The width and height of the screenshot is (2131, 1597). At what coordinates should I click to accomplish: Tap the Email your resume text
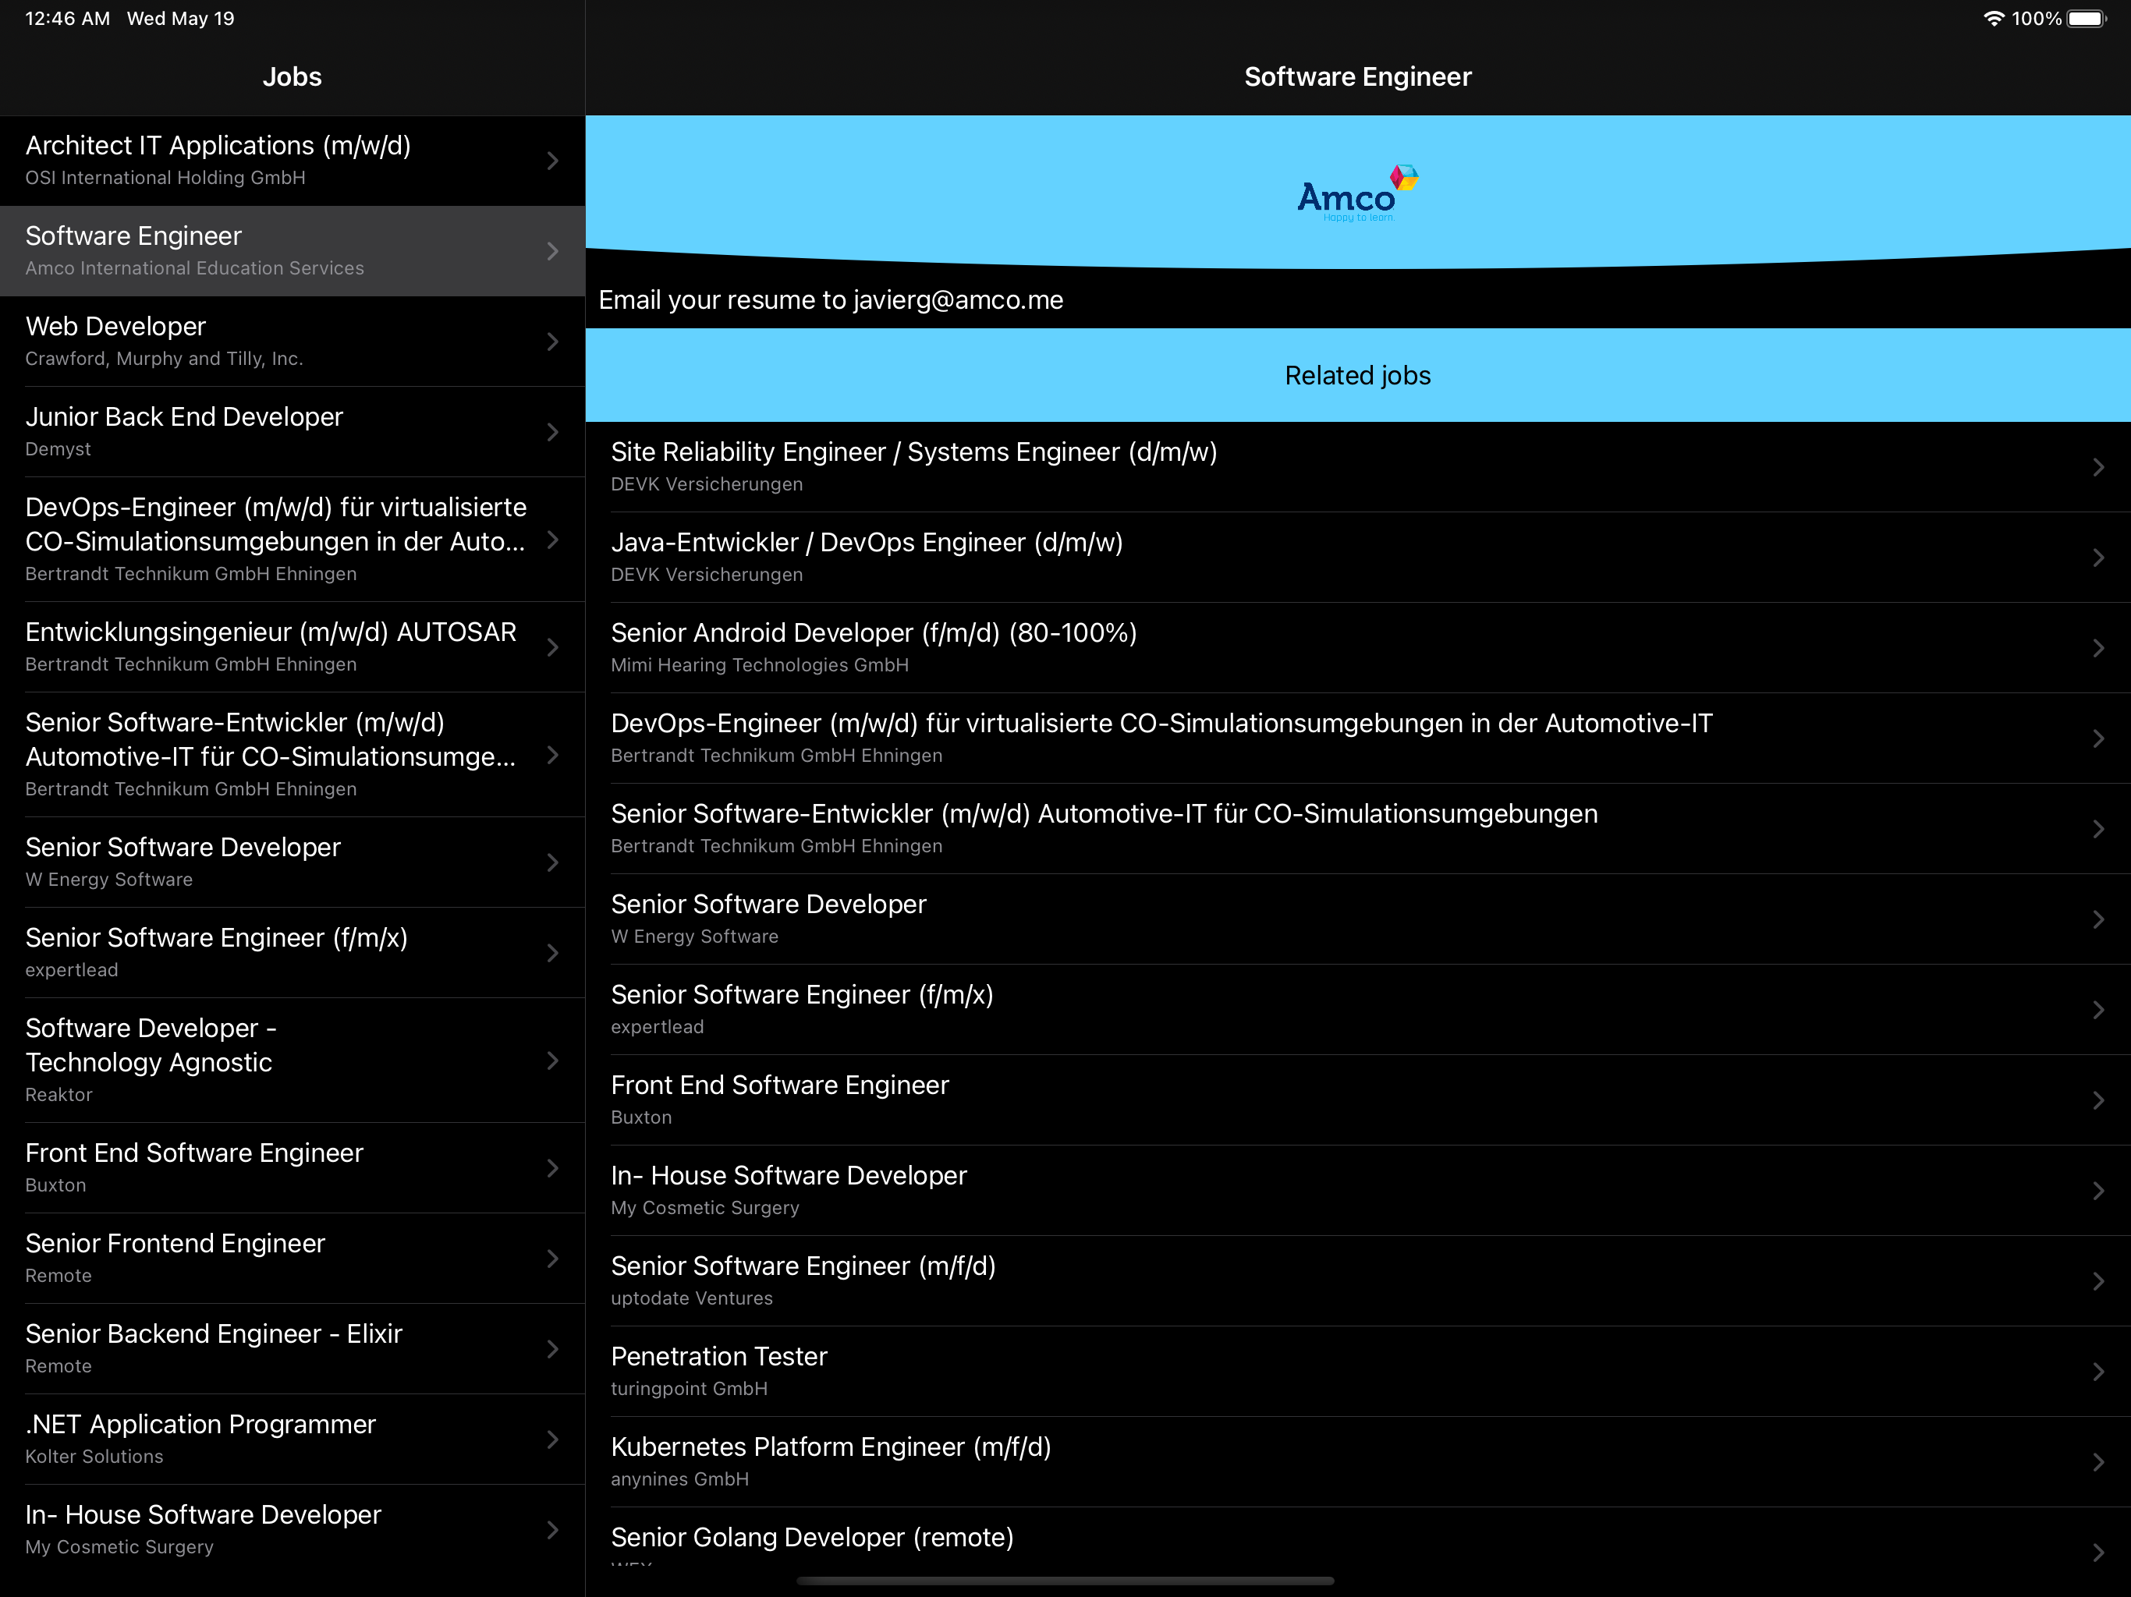pyautogui.click(x=831, y=300)
